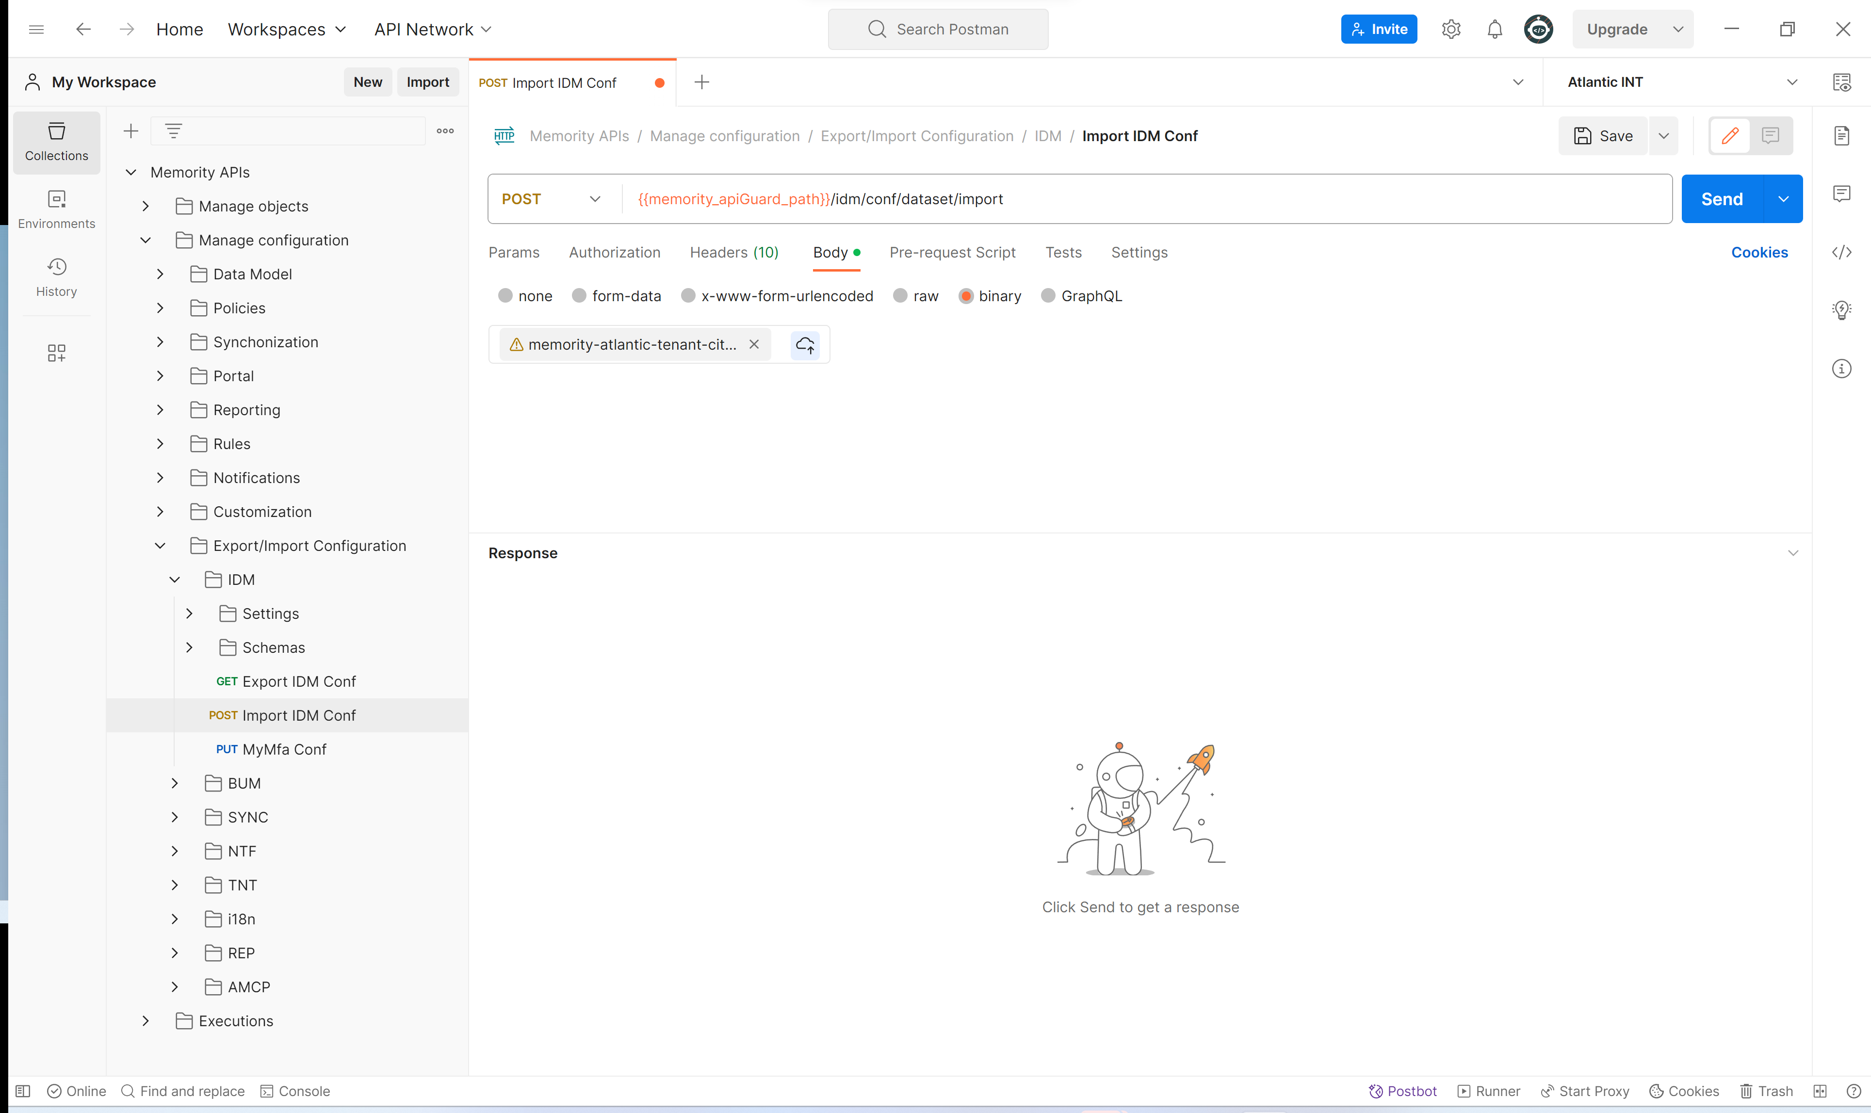Open the POST method dropdown
Screen dimensions: 1871x1113
(552, 199)
